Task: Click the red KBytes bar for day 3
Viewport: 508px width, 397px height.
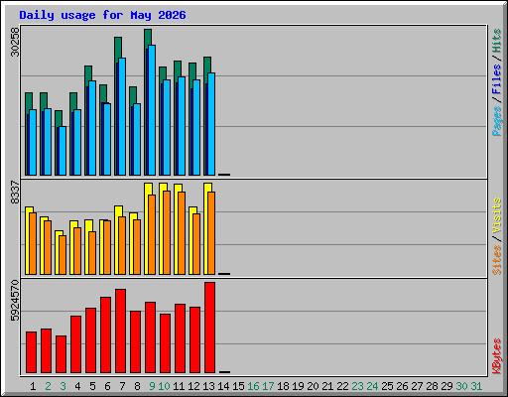Action: click(x=61, y=354)
